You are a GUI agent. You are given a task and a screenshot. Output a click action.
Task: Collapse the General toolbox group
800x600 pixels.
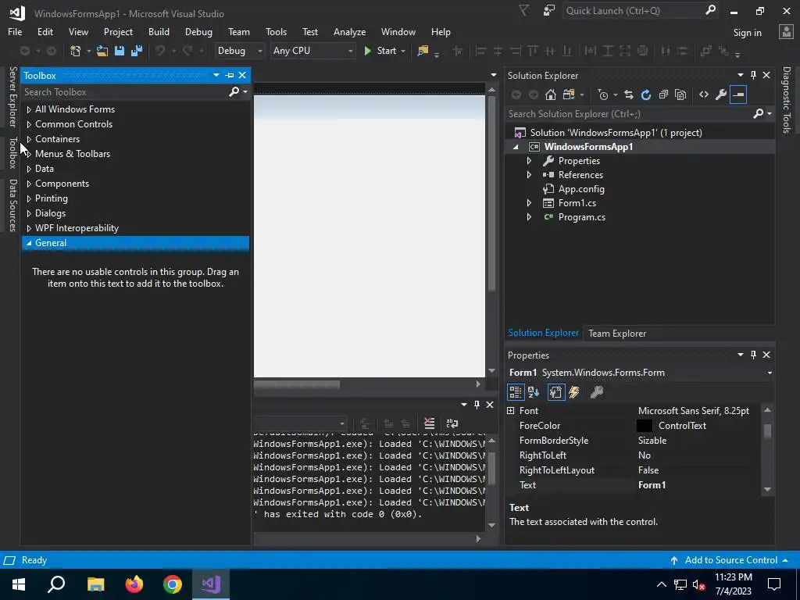[x=29, y=243]
